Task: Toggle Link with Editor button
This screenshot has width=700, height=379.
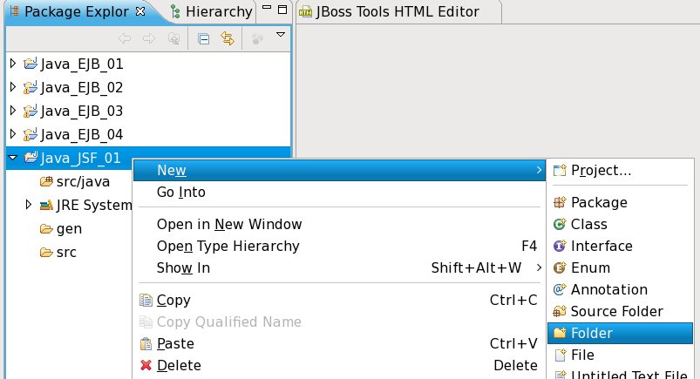Action: [228, 37]
